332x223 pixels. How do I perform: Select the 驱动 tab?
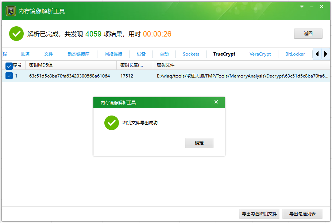164,54
